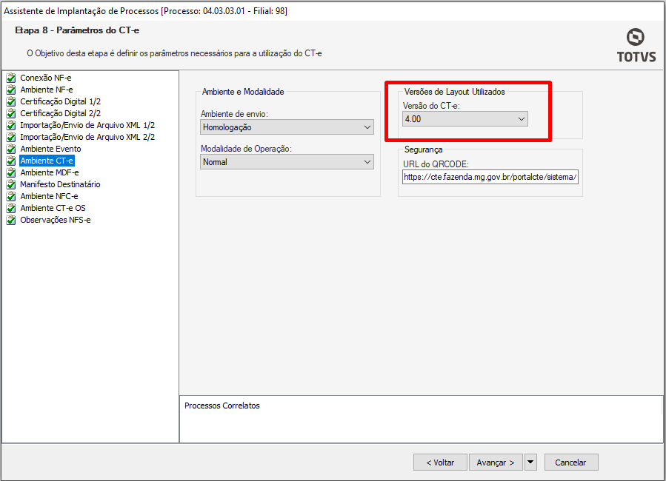The height and width of the screenshot is (481, 666).
Task: Click checkmark icon beside Certificação Digital 1/2
Action: 11,101
